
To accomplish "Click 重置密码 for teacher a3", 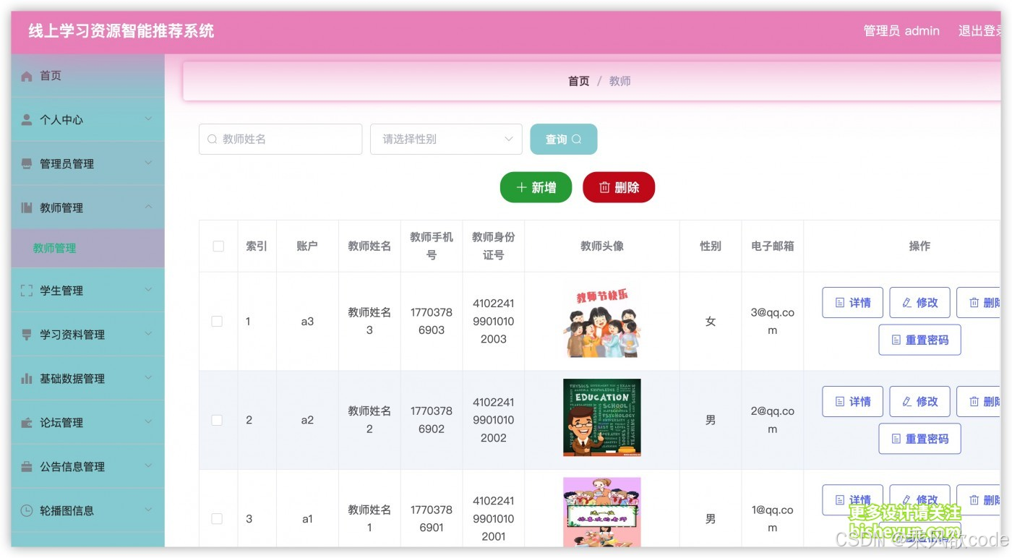I will pos(919,339).
